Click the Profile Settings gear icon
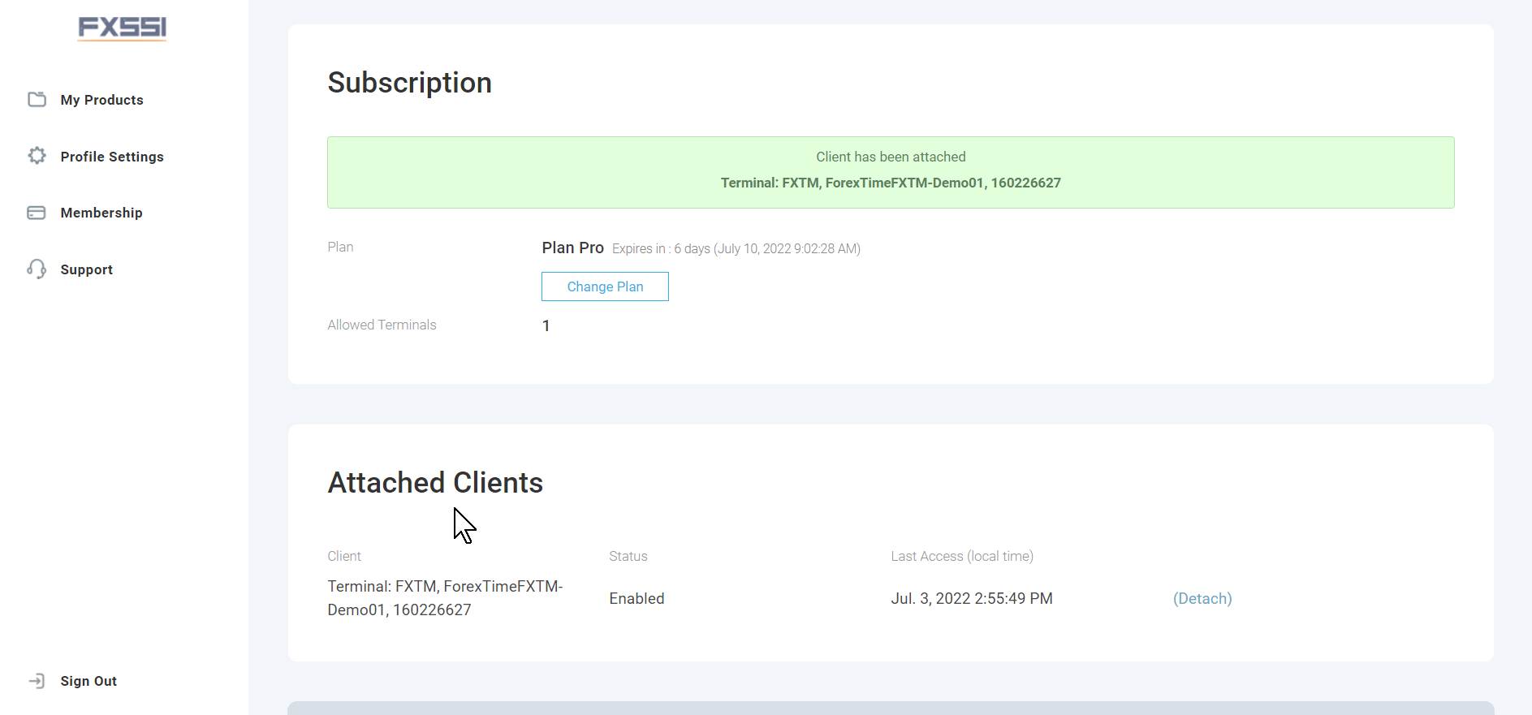1532x715 pixels. click(37, 156)
